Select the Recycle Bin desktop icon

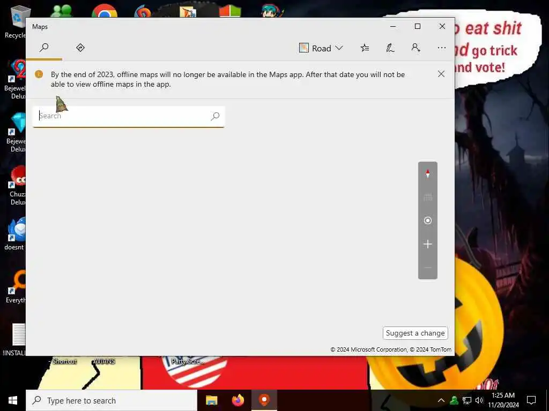(17, 21)
